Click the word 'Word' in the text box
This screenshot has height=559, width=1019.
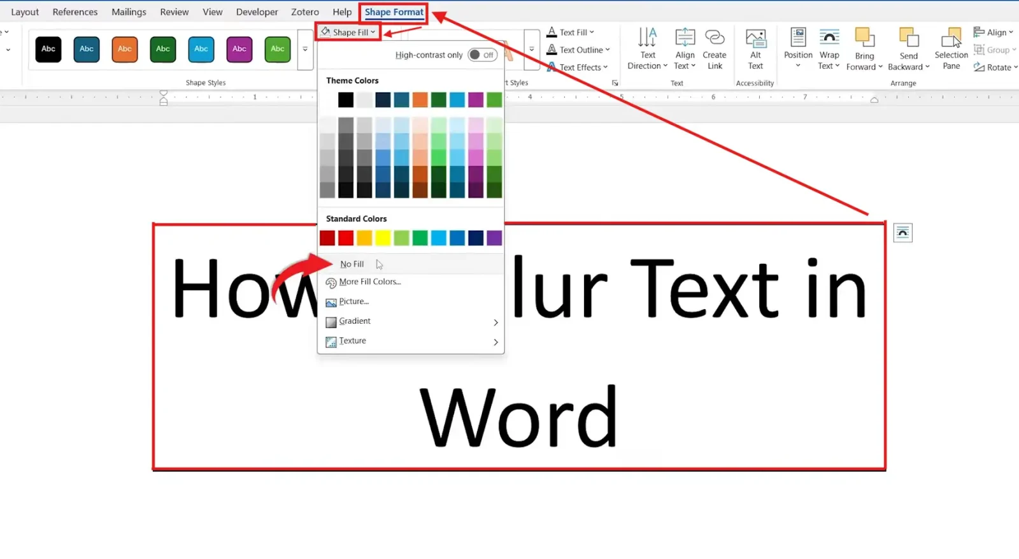518,417
